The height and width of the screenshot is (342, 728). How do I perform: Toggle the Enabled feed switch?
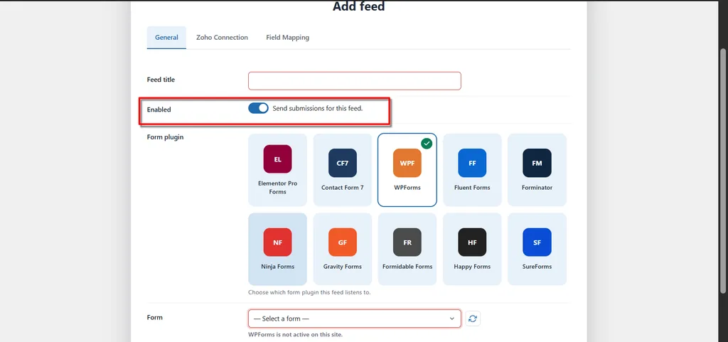tap(258, 108)
